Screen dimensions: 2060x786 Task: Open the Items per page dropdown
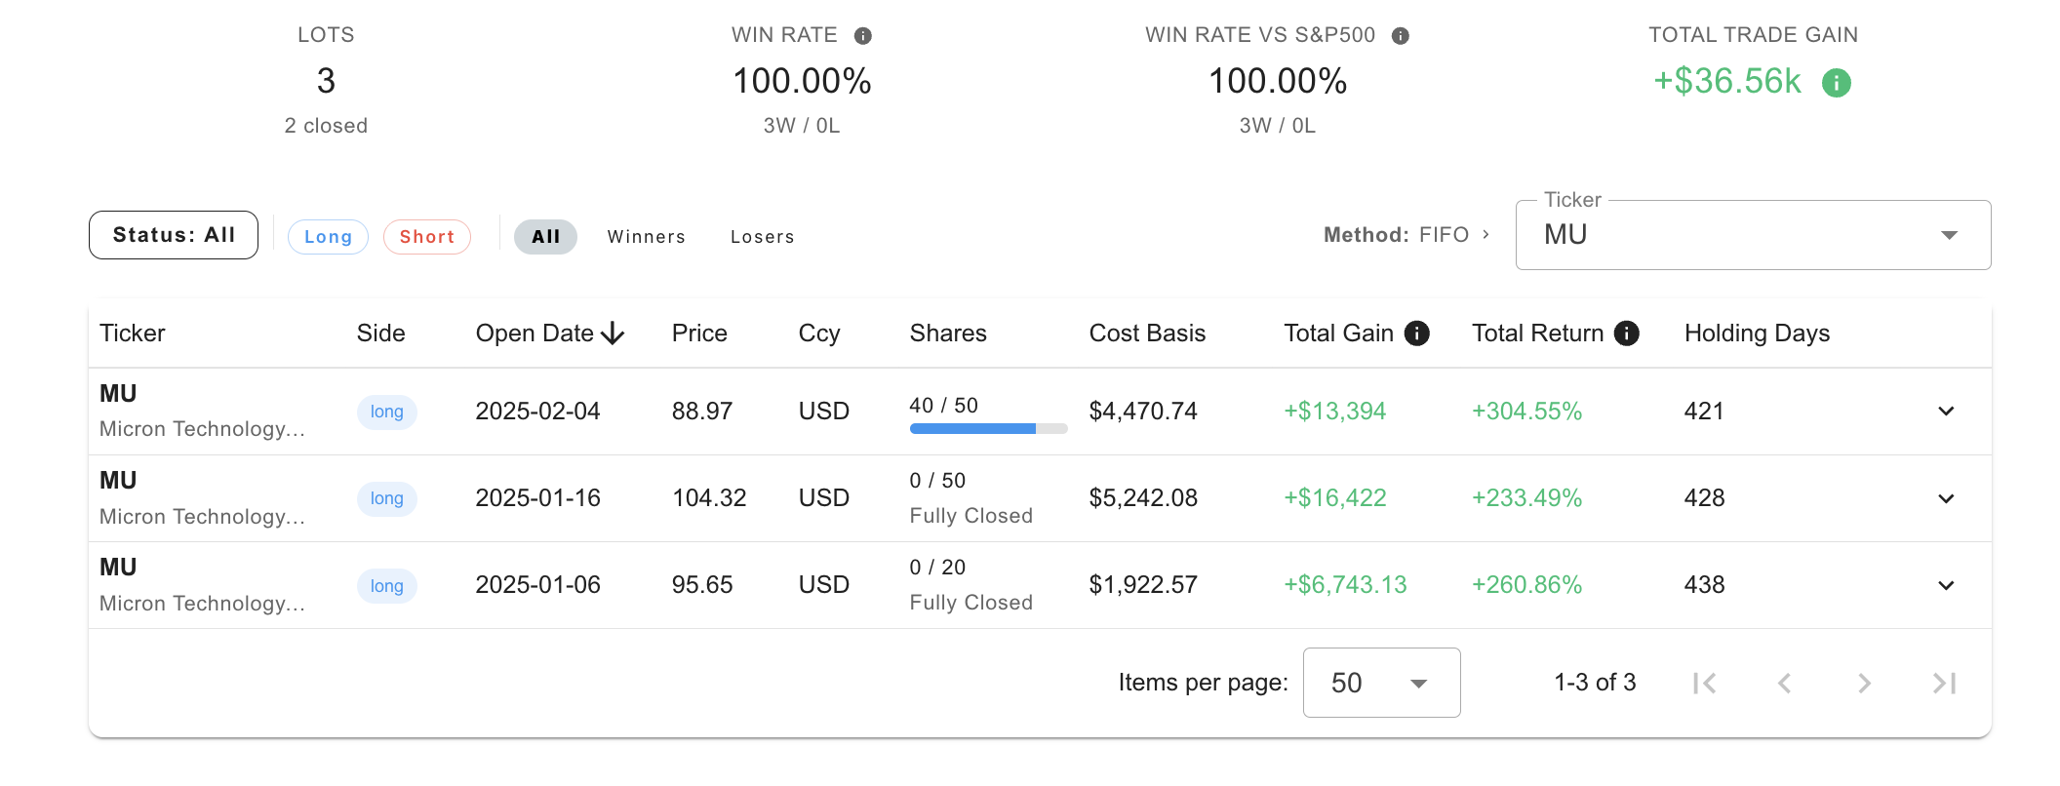click(1380, 683)
